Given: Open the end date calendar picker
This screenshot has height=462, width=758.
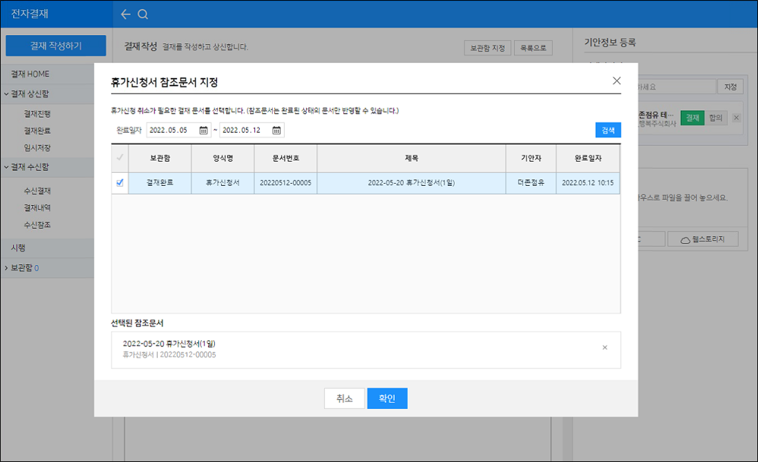Looking at the screenshot, I should click(276, 130).
